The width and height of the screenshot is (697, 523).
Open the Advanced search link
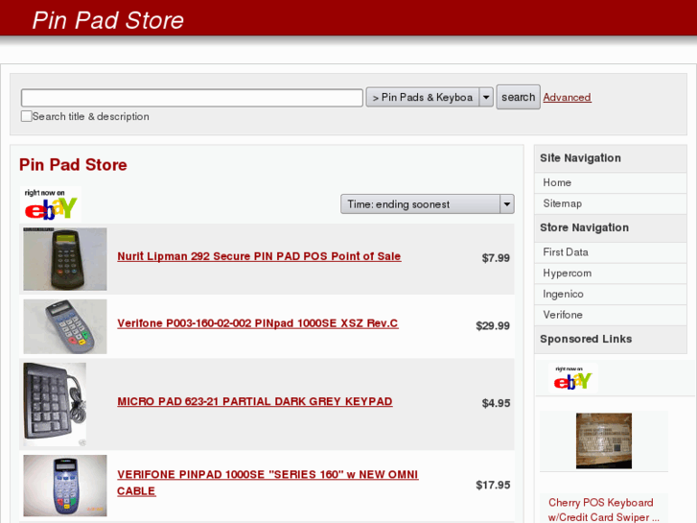point(567,97)
